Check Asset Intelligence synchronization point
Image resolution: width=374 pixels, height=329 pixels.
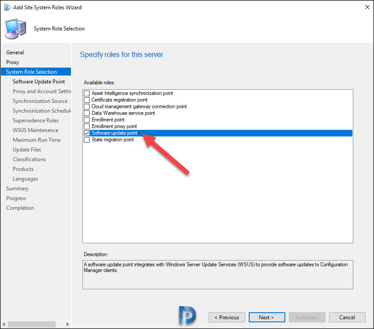(87, 93)
